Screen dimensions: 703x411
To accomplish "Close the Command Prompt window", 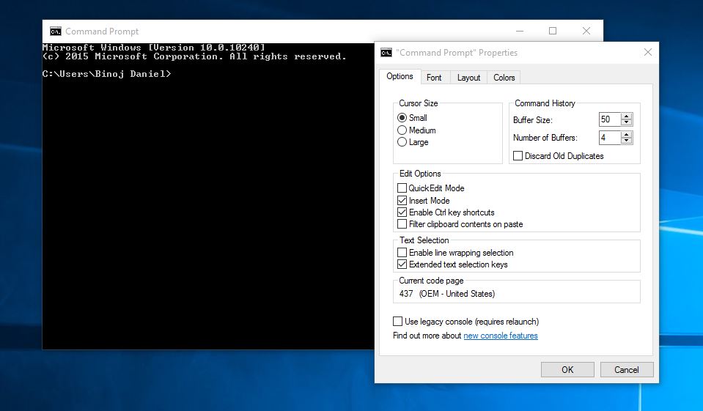I will [x=586, y=31].
